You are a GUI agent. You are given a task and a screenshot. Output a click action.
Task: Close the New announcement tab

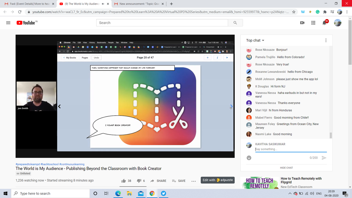click(163, 4)
